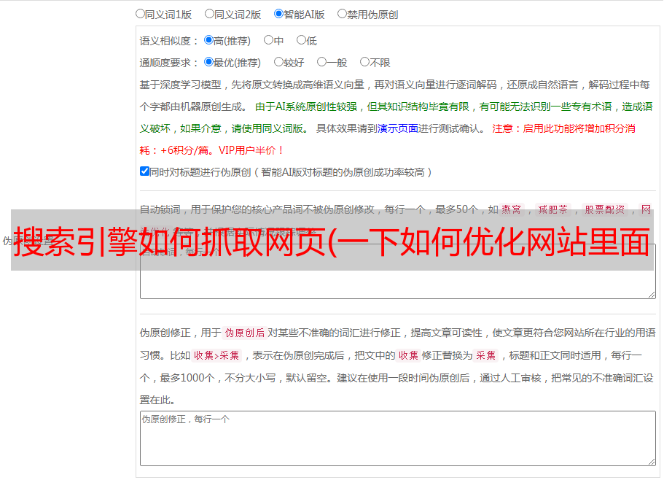Click the red 搜索引擎如何抓取网页 banner title
The height and width of the screenshot is (480, 664).
(x=332, y=241)
